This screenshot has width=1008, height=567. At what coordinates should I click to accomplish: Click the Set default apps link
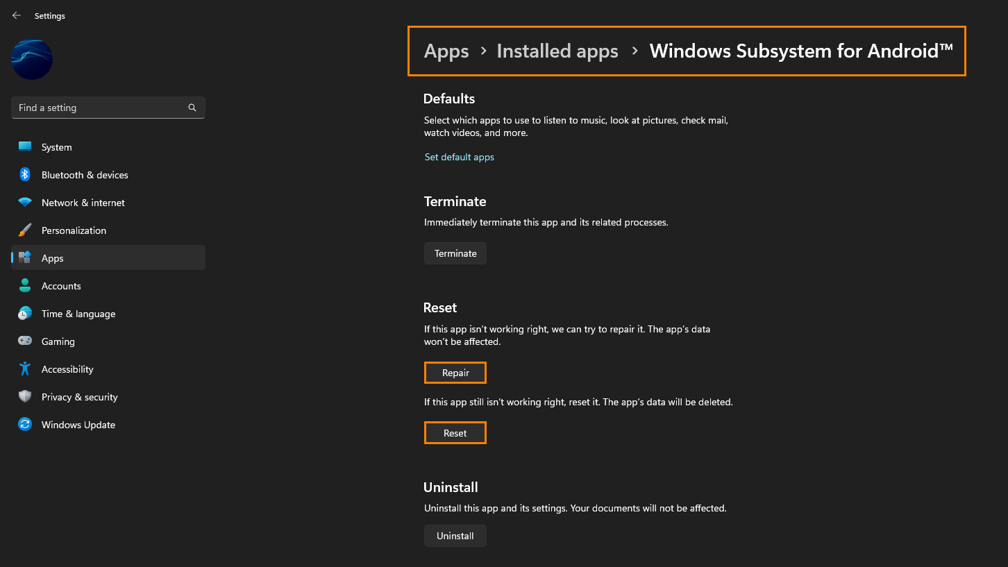click(460, 157)
